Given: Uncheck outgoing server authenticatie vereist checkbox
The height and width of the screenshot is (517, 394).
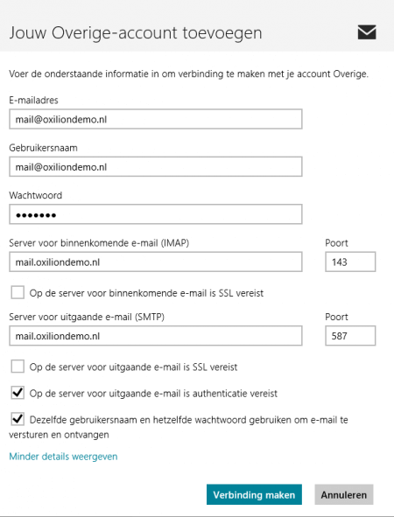Looking at the screenshot, I should coord(18,393).
